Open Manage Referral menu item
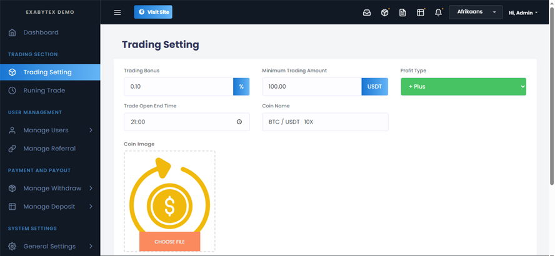Viewport: 555px width, 256px height. click(50, 149)
